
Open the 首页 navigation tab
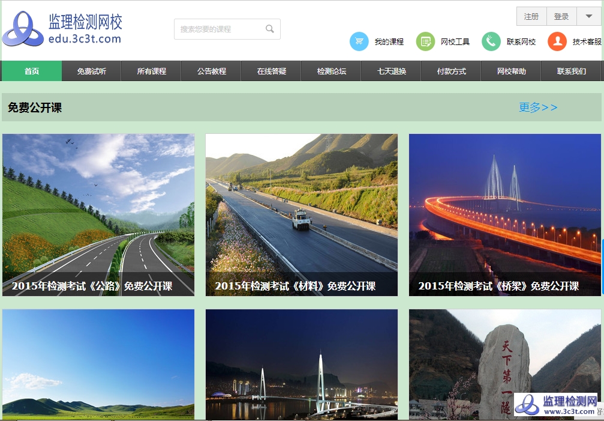click(32, 71)
